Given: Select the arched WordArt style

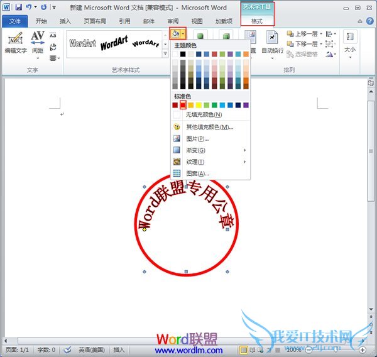Looking at the screenshot, I should click(x=146, y=43).
